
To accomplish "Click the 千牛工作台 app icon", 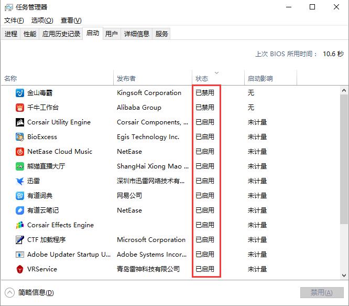I will pos(20,108).
